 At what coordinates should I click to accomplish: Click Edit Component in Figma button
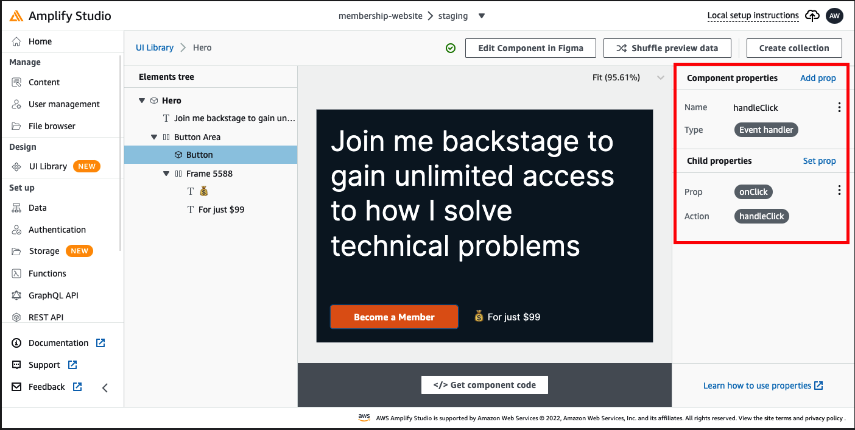530,48
